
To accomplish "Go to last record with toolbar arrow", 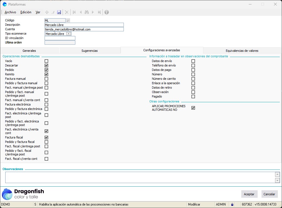I will pyautogui.click(x=99, y=12).
